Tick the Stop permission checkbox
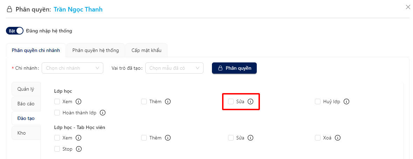Image resolution: width=413 pixels, height=159 pixels. click(x=57, y=149)
